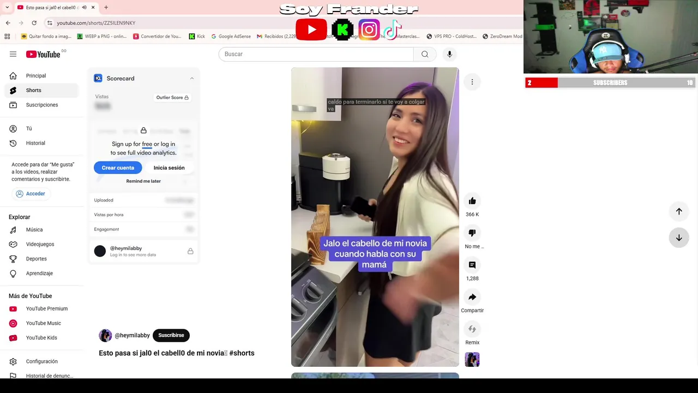
Task: Open Aprendizaje in Explorar
Action: [x=43, y=273]
